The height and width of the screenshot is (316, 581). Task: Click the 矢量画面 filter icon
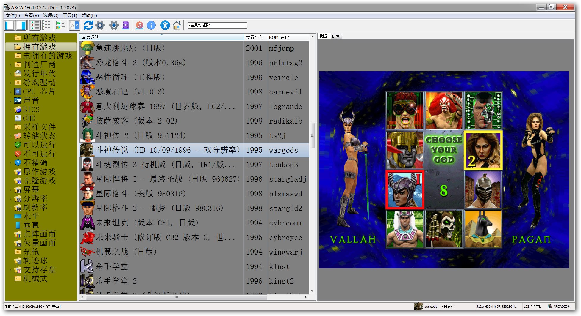[x=18, y=243]
